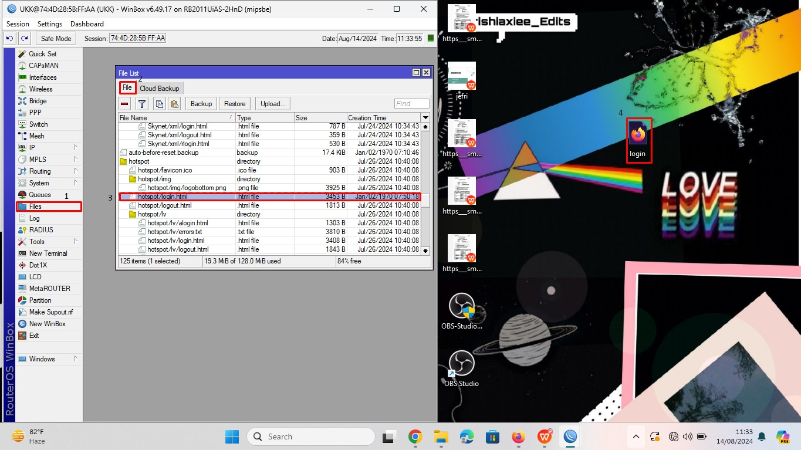Image resolution: width=801 pixels, height=450 pixels.
Task: Switch to the File tab
Action: (127, 88)
